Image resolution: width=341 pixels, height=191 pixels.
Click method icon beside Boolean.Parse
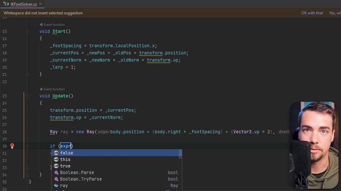coord(56,172)
